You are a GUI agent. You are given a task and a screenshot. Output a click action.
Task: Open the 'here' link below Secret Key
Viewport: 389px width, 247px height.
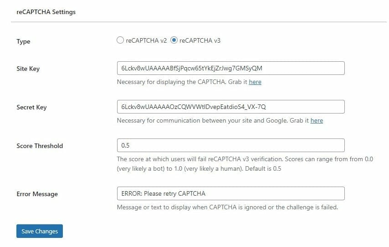[x=317, y=120]
